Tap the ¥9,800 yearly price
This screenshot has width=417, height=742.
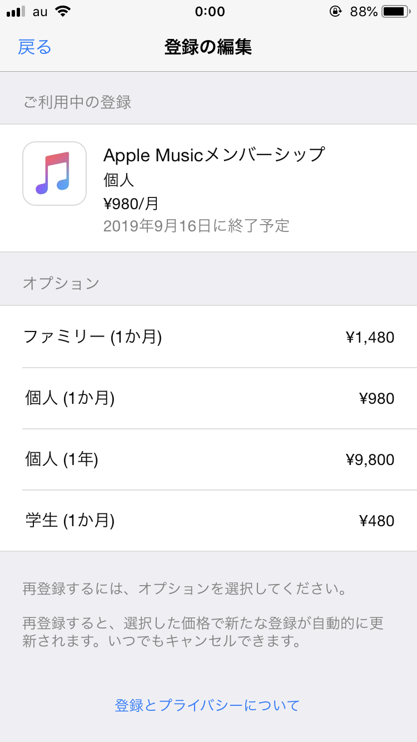[x=370, y=459]
